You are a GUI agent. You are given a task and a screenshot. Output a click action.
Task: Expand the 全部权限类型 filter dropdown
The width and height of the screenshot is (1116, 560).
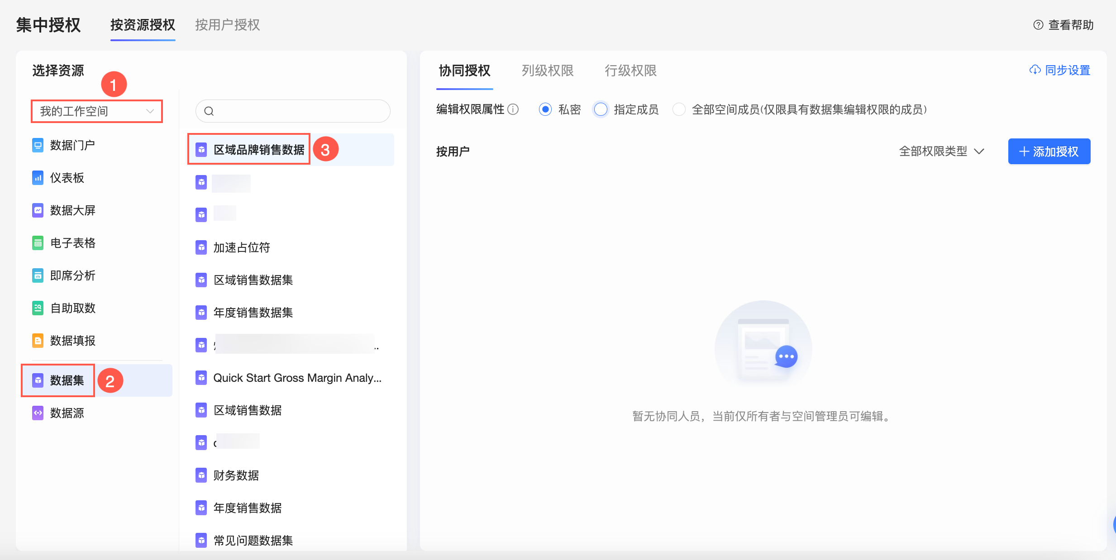click(941, 151)
